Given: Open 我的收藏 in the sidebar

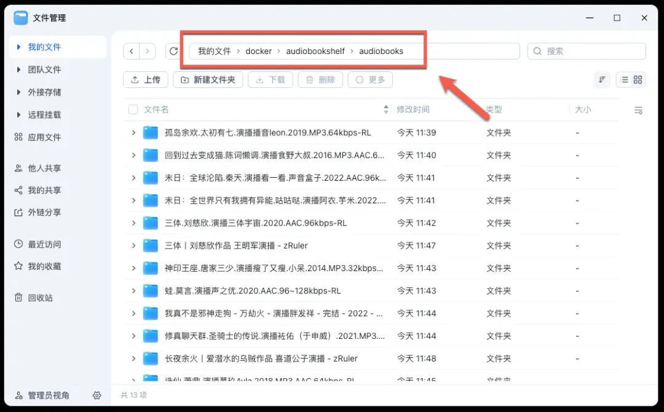Looking at the screenshot, I should (x=44, y=266).
